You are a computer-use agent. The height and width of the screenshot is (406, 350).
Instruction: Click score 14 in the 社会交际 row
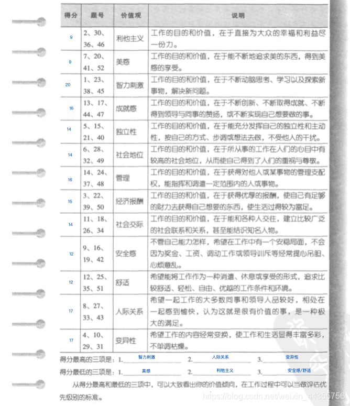click(x=70, y=225)
